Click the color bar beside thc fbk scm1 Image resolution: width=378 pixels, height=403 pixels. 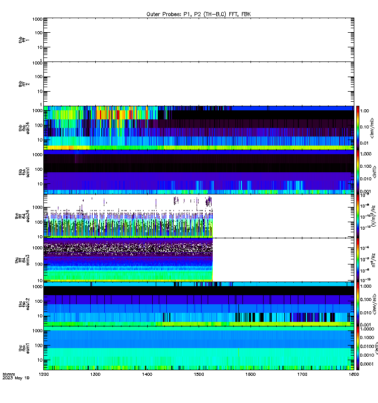(x=358, y=348)
